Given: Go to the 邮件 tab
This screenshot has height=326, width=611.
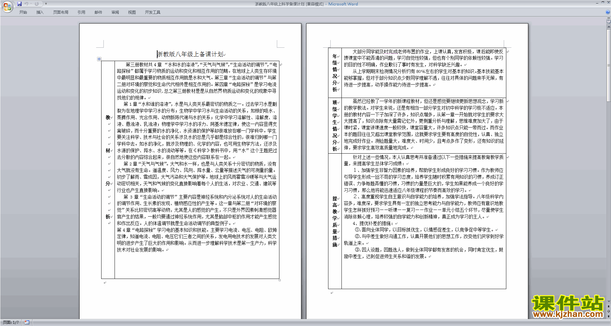Looking at the screenshot, I should pyautogui.click(x=98, y=12).
